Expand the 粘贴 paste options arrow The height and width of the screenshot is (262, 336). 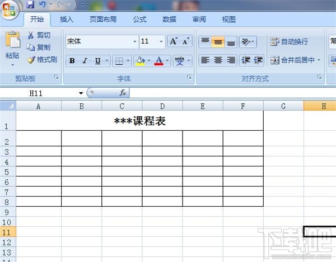12,65
